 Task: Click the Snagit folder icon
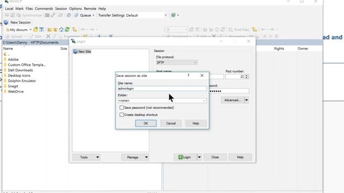(x=5, y=86)
